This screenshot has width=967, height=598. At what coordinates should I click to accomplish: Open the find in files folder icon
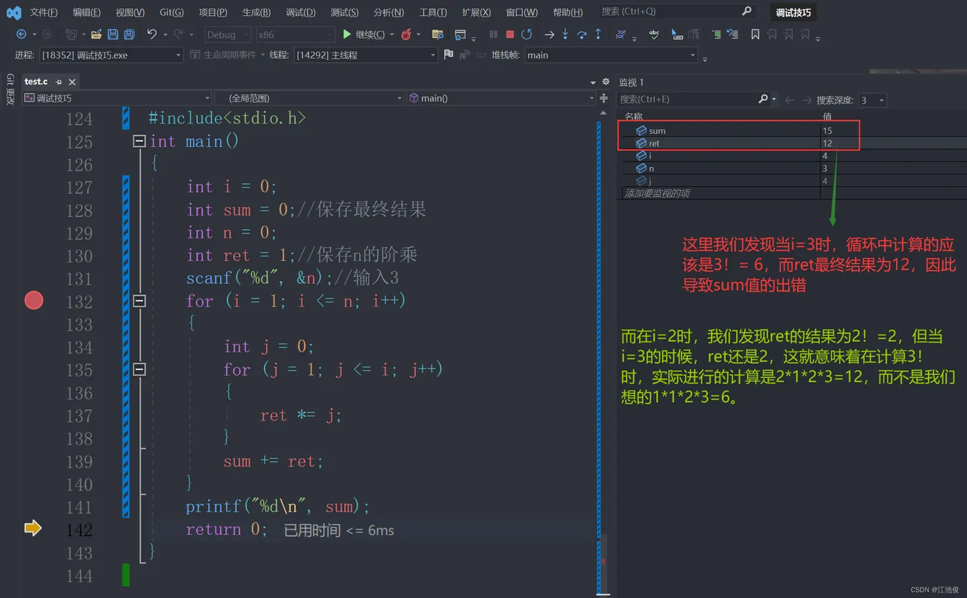click(437, 34)
